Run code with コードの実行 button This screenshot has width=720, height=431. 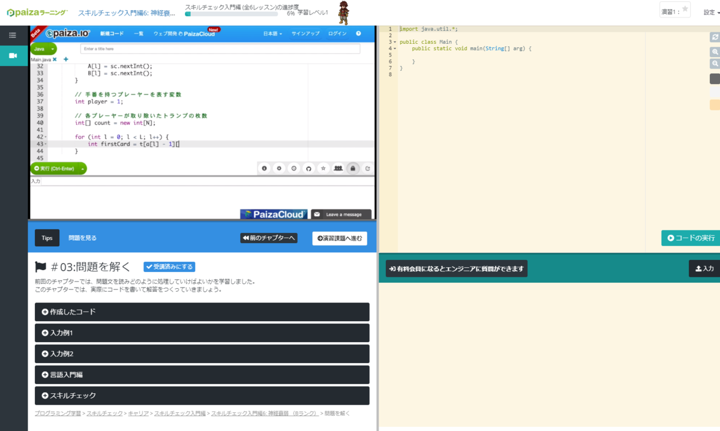click(691, 238)
